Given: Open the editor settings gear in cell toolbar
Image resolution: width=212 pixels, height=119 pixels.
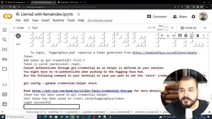Looking at the screenshot, I should point(186,36).
